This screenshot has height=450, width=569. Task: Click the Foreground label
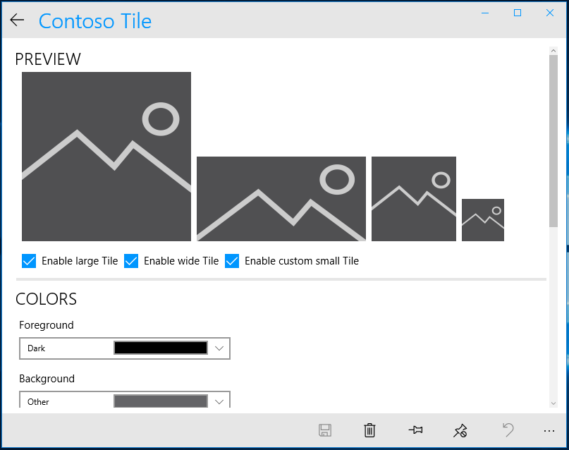(x=47, y=325)
